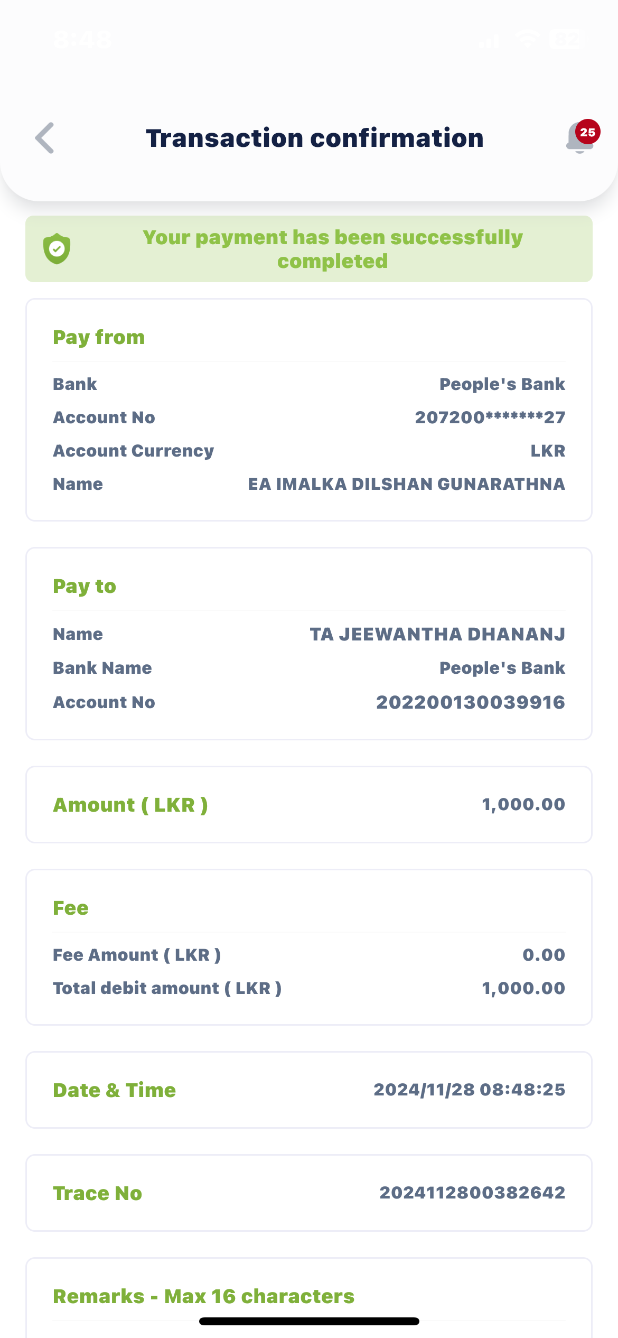Screen dimensions: 618x1338
Task: Tap recipient account number 202200130039916
Action: (470, 702)
